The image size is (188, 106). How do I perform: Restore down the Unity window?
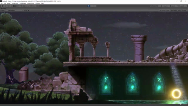point(181,1)
